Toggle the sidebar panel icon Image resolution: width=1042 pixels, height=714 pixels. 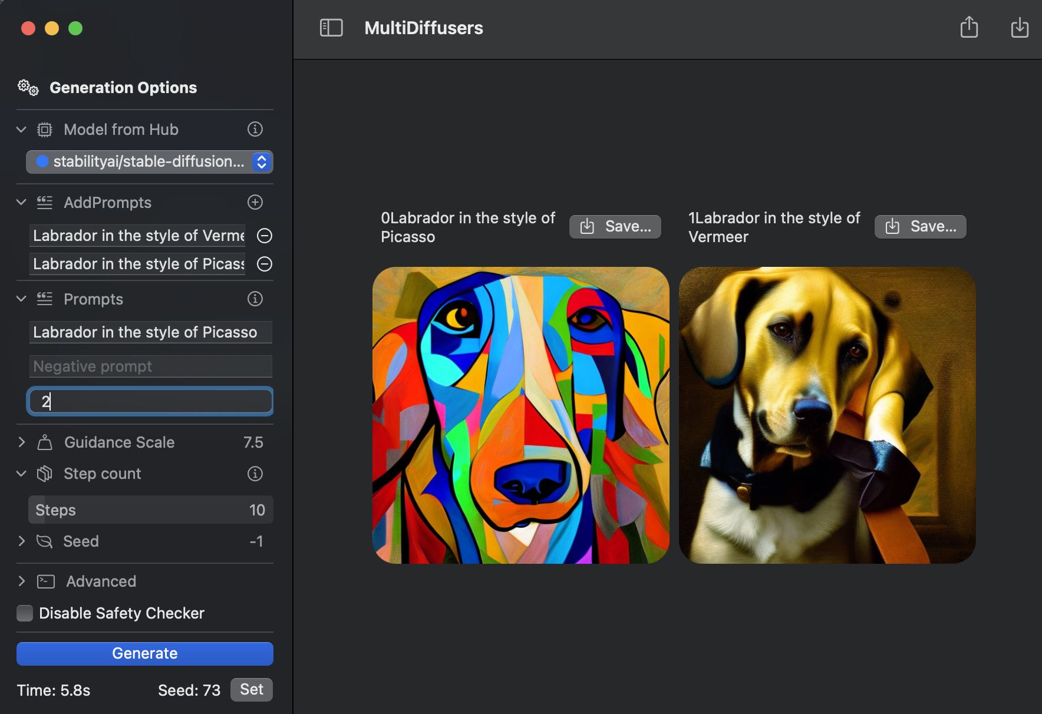coord(331,28)
